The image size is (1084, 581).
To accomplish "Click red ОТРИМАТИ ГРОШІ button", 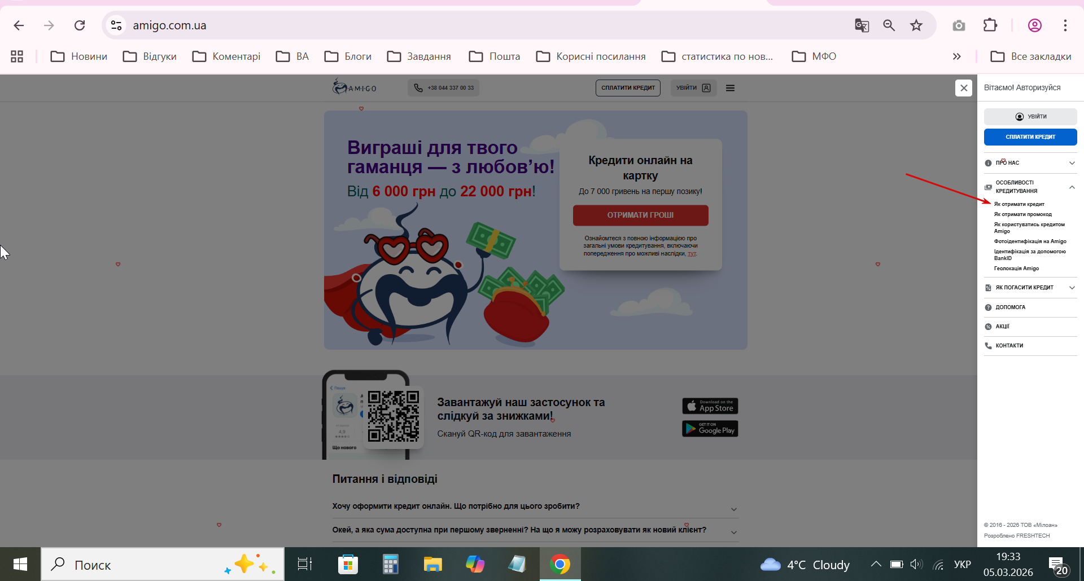I will (640, 215).
